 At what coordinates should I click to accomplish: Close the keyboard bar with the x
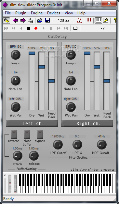pos(5,176)
